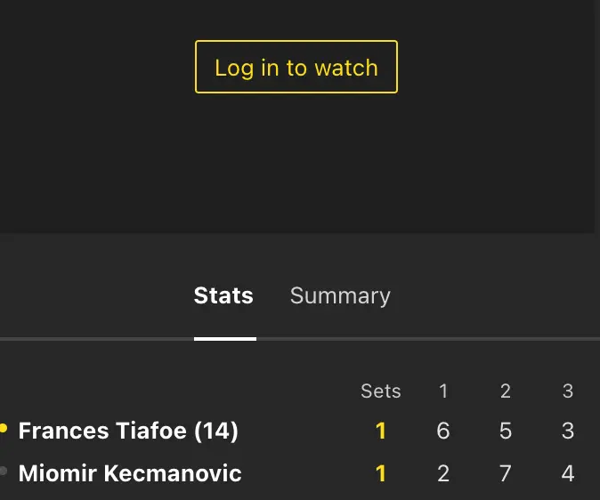Select player Miomir Kecmanovic
The image size is (600, 500).
130,473
